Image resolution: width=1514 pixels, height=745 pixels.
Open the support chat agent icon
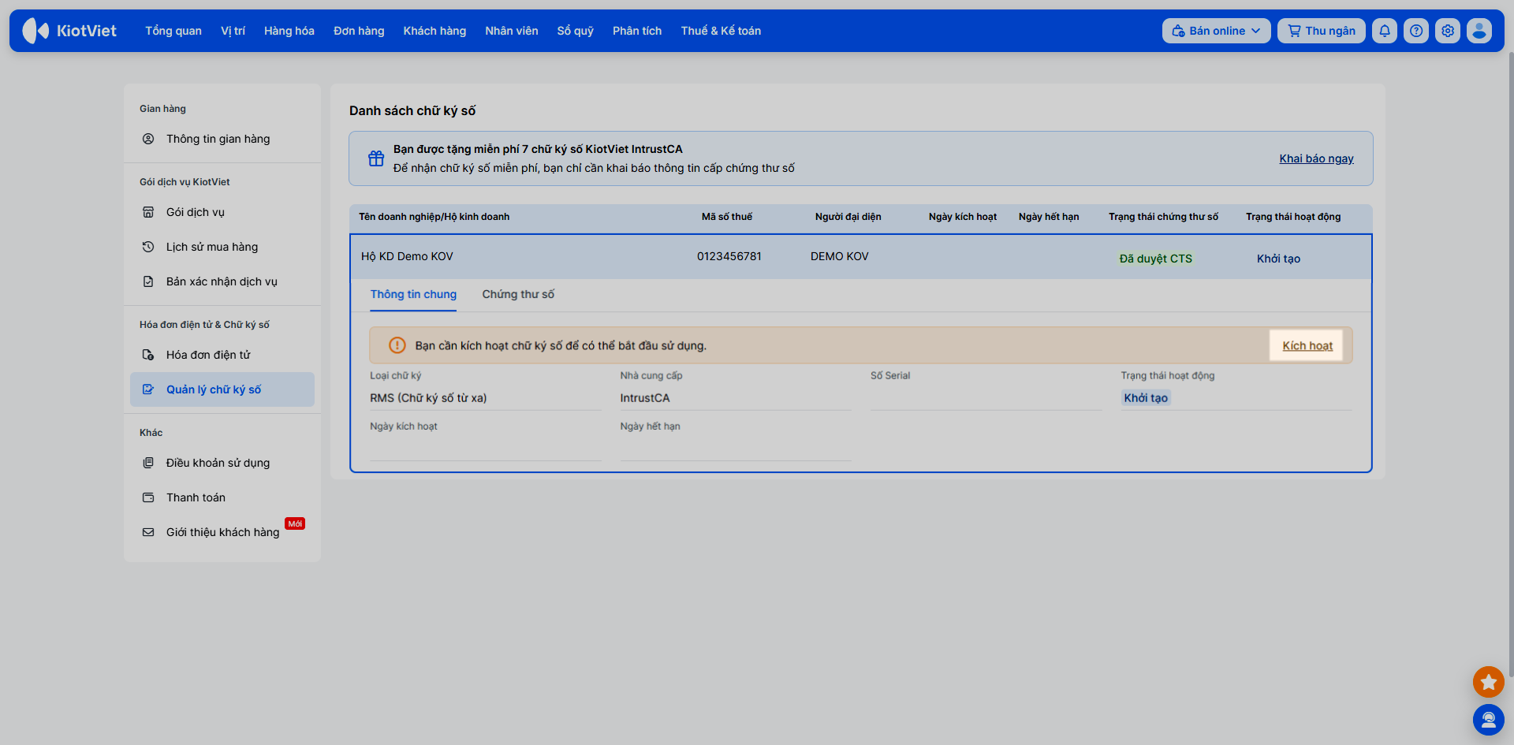tap(1489, 720)
